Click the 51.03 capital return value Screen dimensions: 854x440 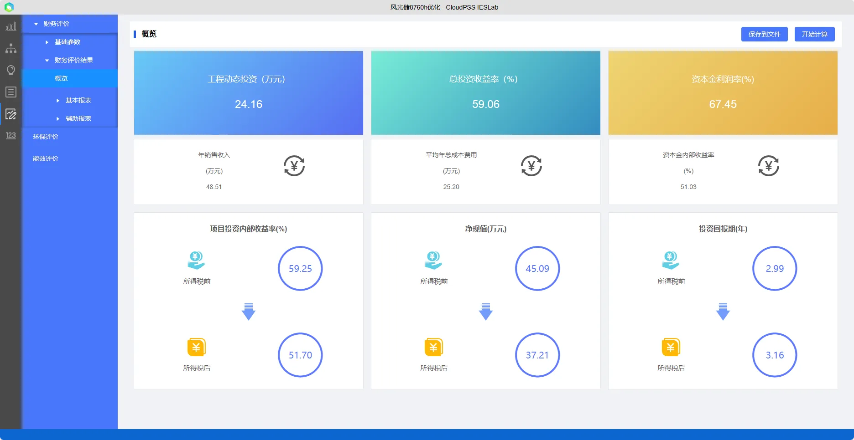(688, 187)
